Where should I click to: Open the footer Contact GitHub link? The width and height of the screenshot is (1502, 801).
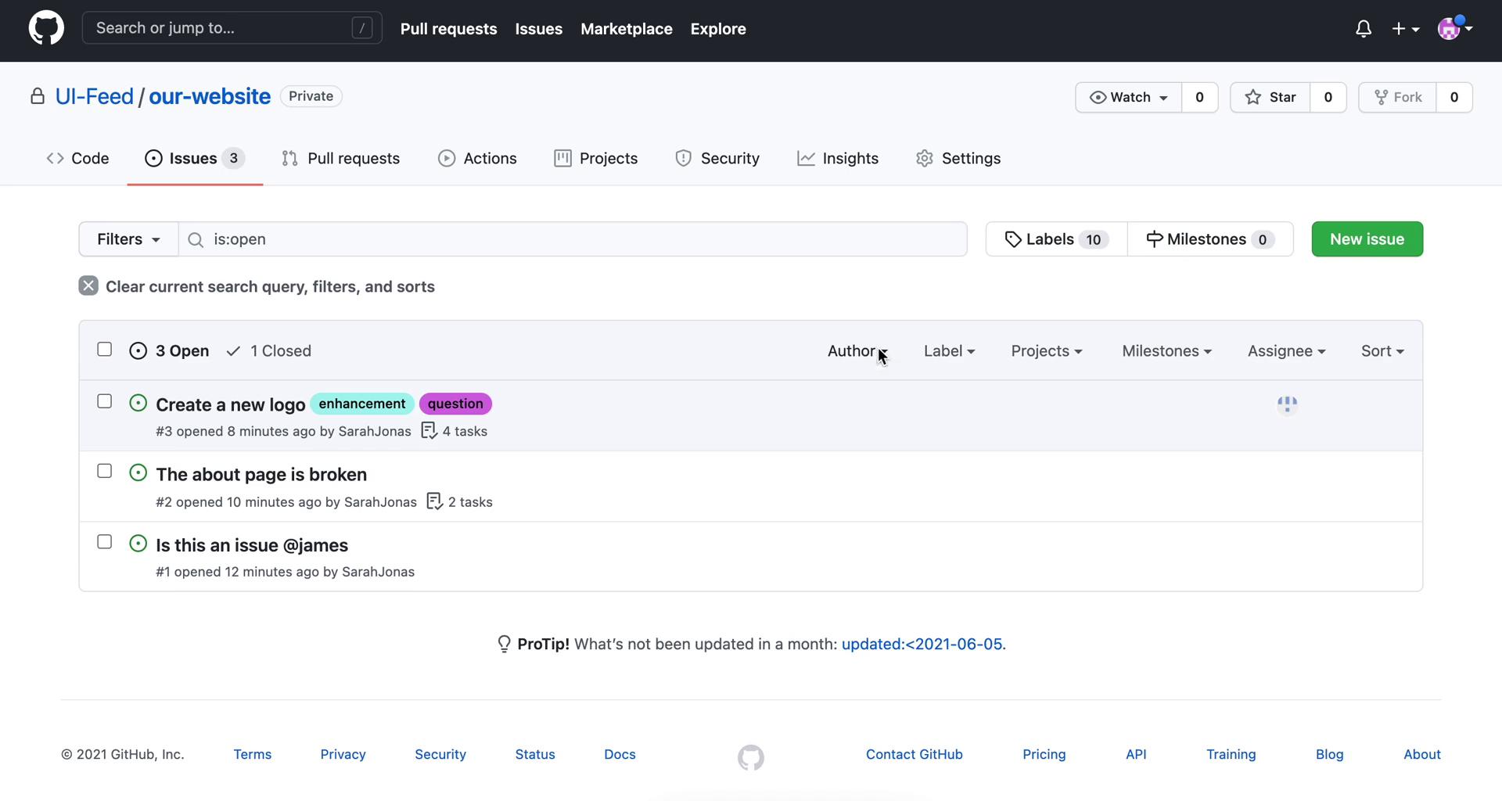click(914, 754)
